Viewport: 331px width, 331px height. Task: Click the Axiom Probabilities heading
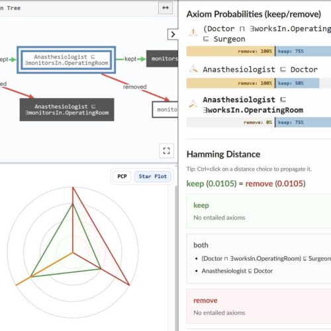pos(254,14)
